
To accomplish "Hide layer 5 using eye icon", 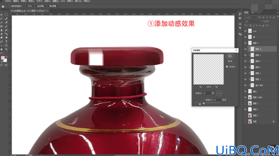I will point(245,79).
